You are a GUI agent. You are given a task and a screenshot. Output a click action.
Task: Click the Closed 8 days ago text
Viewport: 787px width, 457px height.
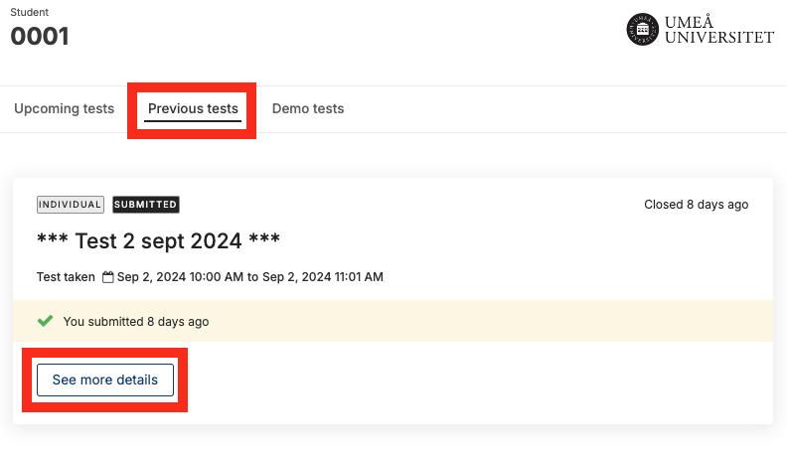(697, 205)
